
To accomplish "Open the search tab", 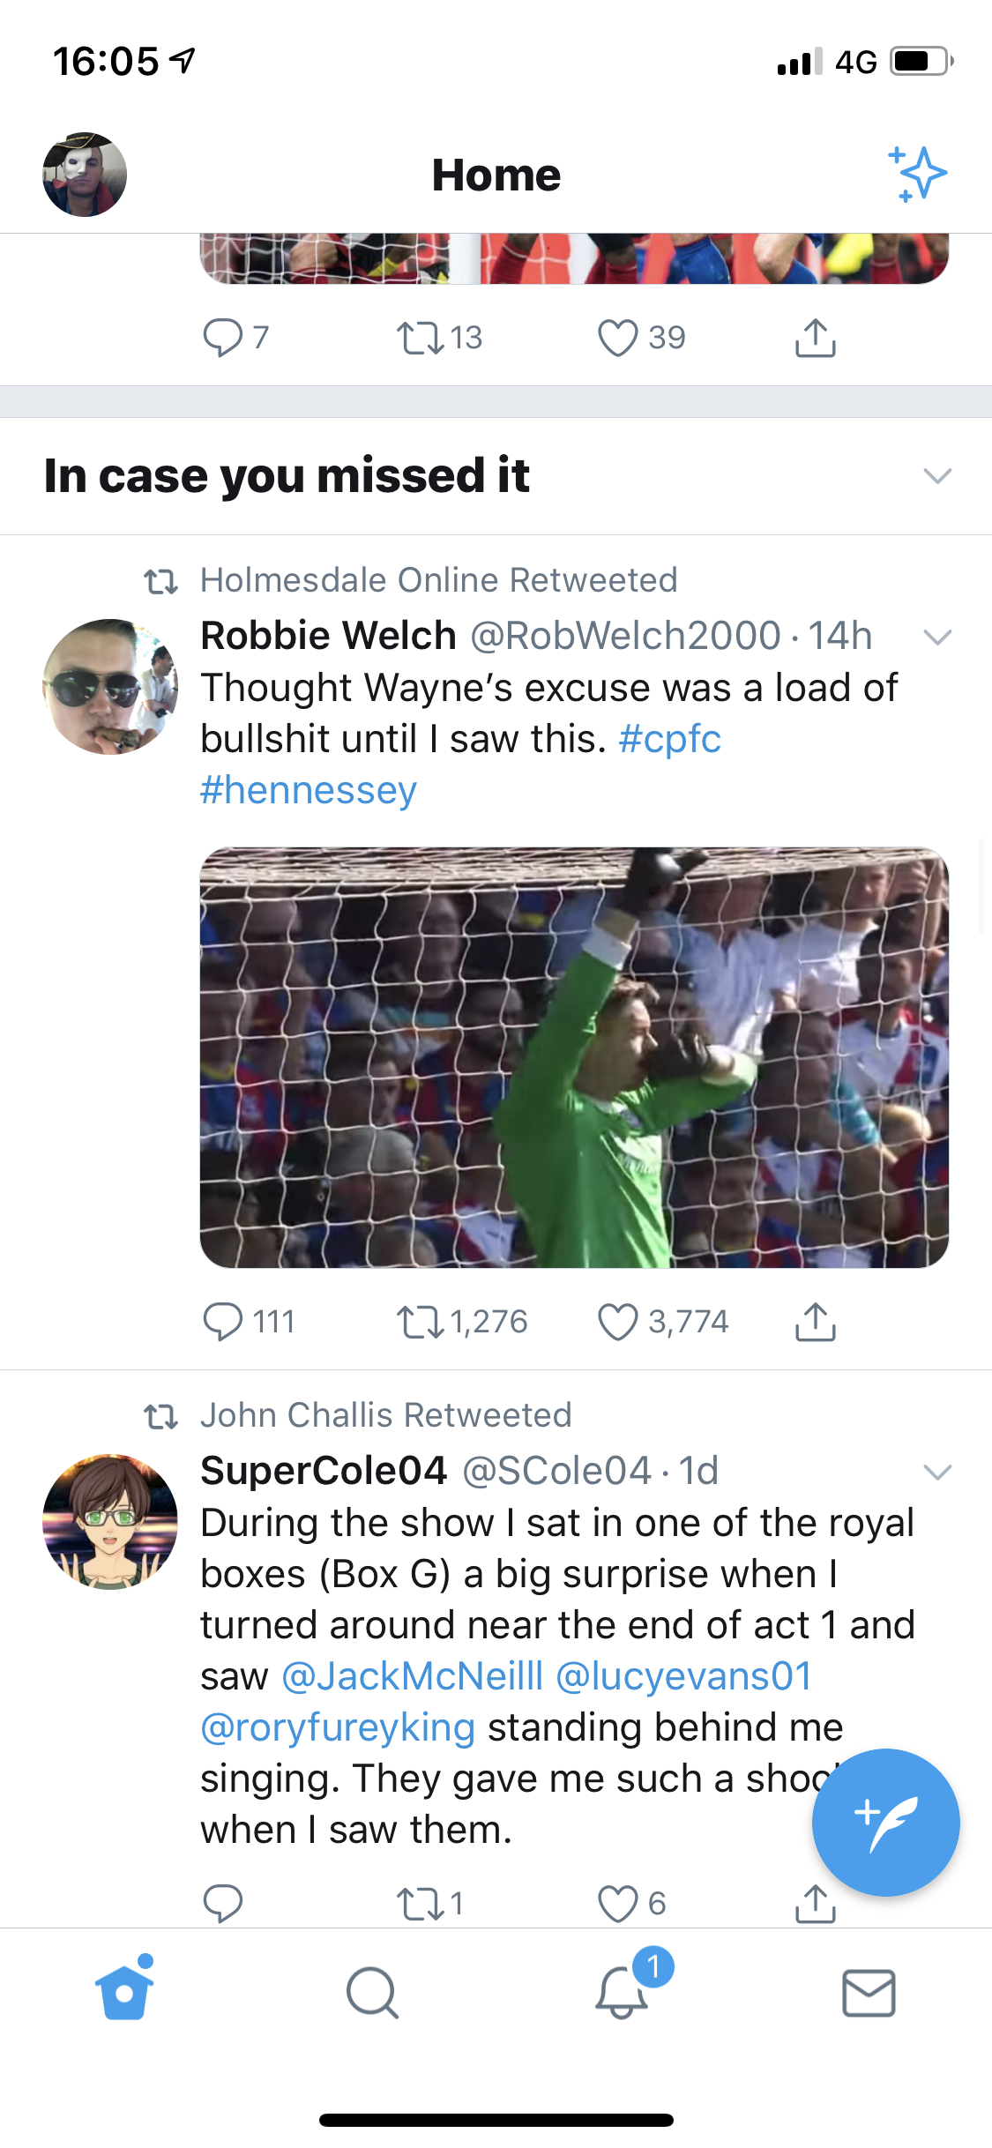I will [x=372, y=1993].
